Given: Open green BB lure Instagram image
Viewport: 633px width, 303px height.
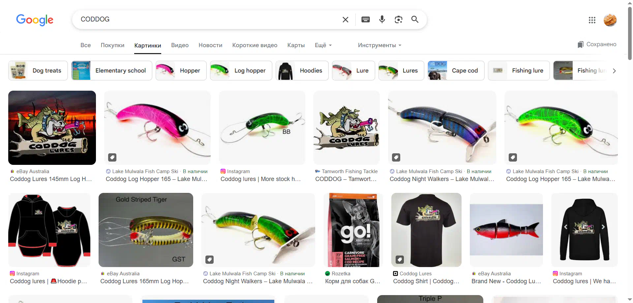Looking at the screenshot, I should tap(262, 128).
